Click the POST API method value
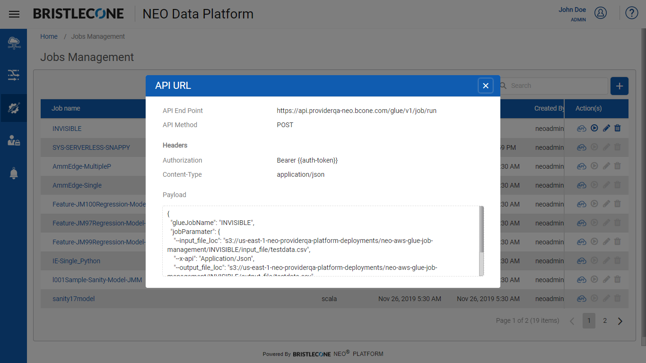This screenshot has height=363, width=646. pyautogui.click(x=285, y=125)
